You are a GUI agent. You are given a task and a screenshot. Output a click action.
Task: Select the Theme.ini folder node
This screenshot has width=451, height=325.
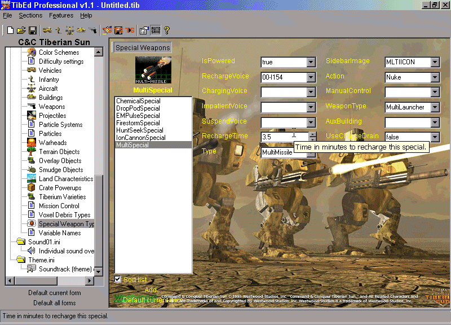click(41, 260)
